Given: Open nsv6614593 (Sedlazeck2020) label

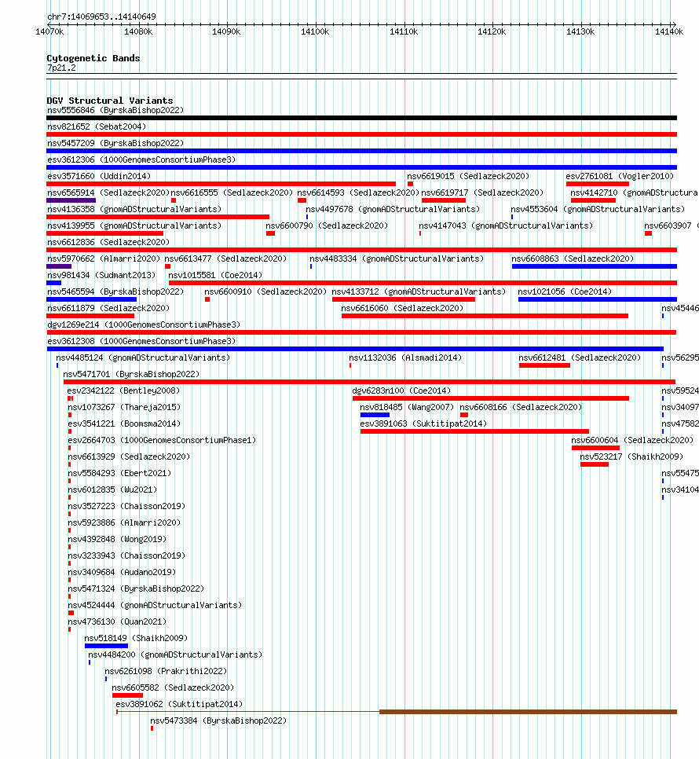Looking at the screenshot, I should click(358, 192).
